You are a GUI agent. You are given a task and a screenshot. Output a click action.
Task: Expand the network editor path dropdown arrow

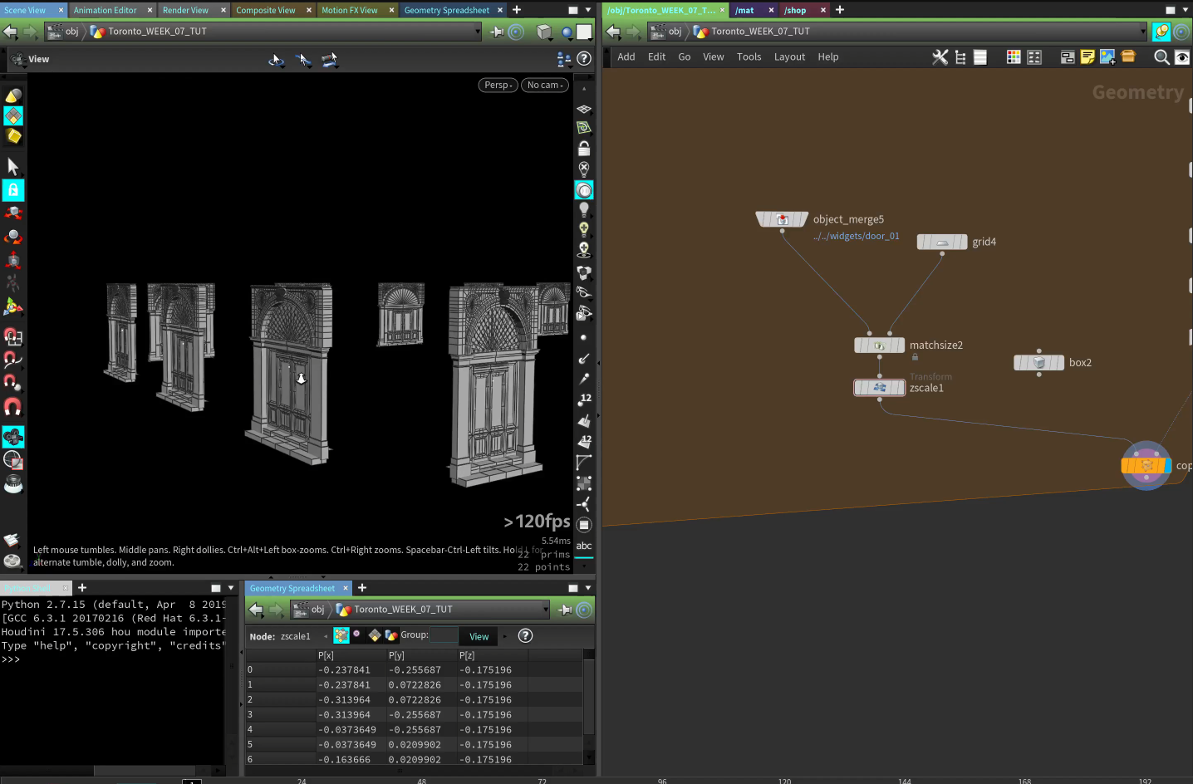coord(1143,32)
